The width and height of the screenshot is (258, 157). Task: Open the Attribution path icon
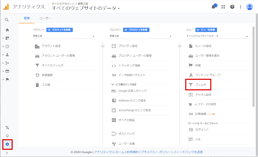click(x=7, y=128)
